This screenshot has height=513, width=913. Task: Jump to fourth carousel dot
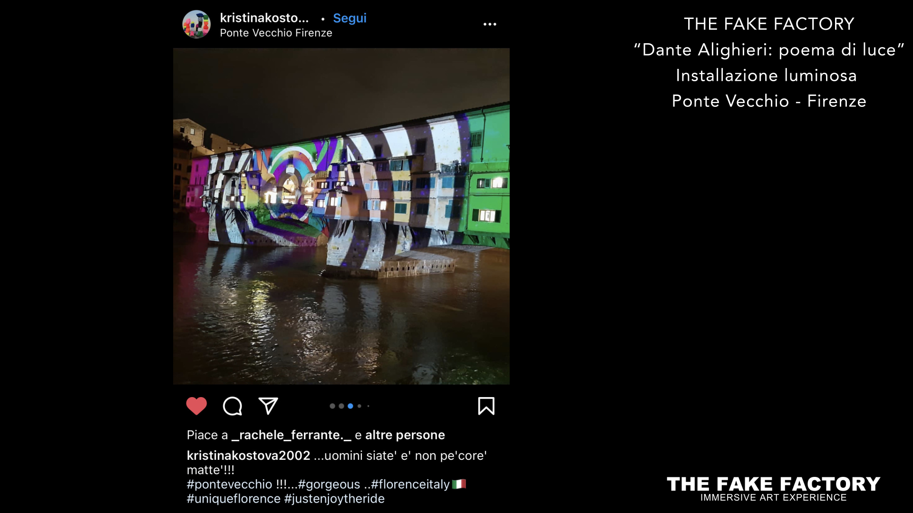pyautogui.click(x=359, y=406)
